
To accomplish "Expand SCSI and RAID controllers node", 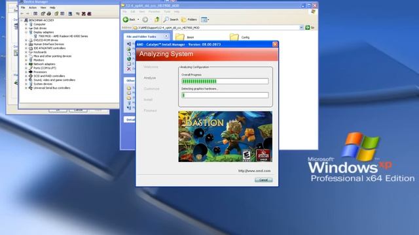I will tap(26, 76).
